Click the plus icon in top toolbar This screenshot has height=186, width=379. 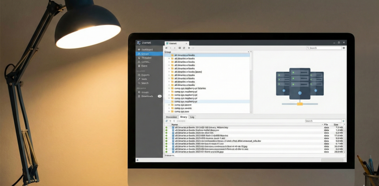pyautogui.click(x=189, y=48)
